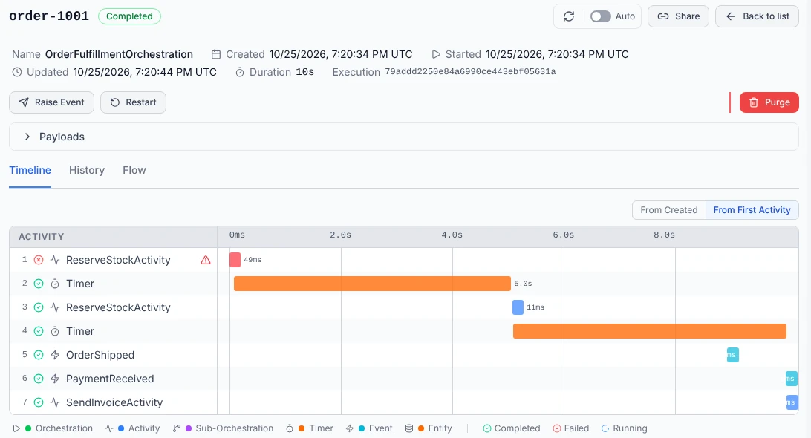Click the Duration 10s value

304,72
